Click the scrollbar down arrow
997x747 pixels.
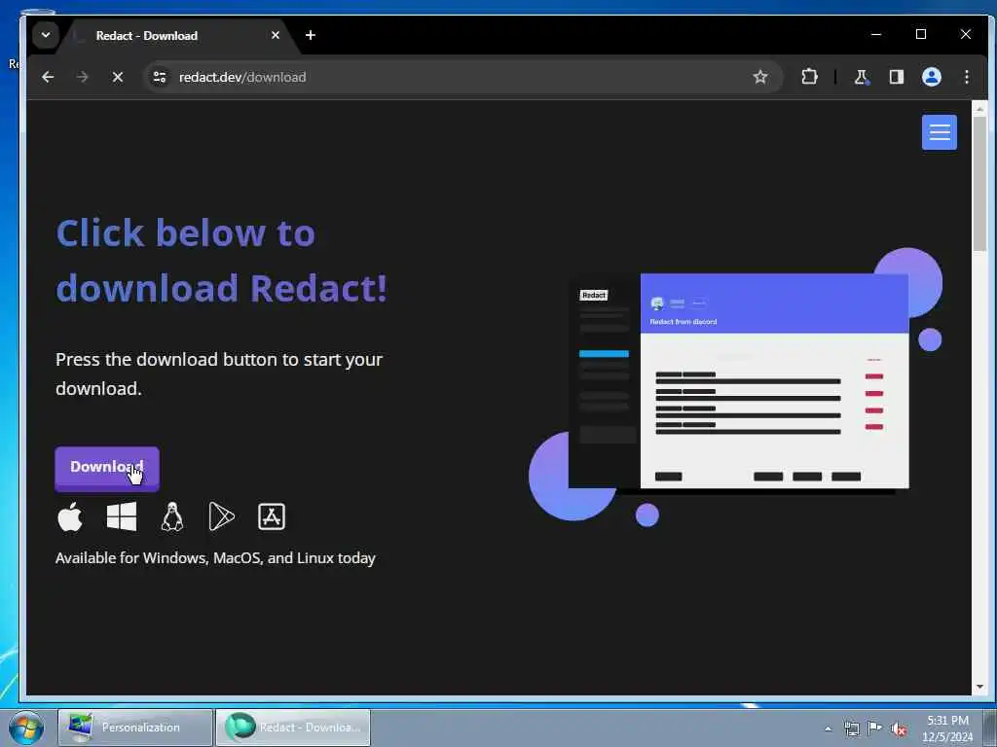tap(979, 687)
